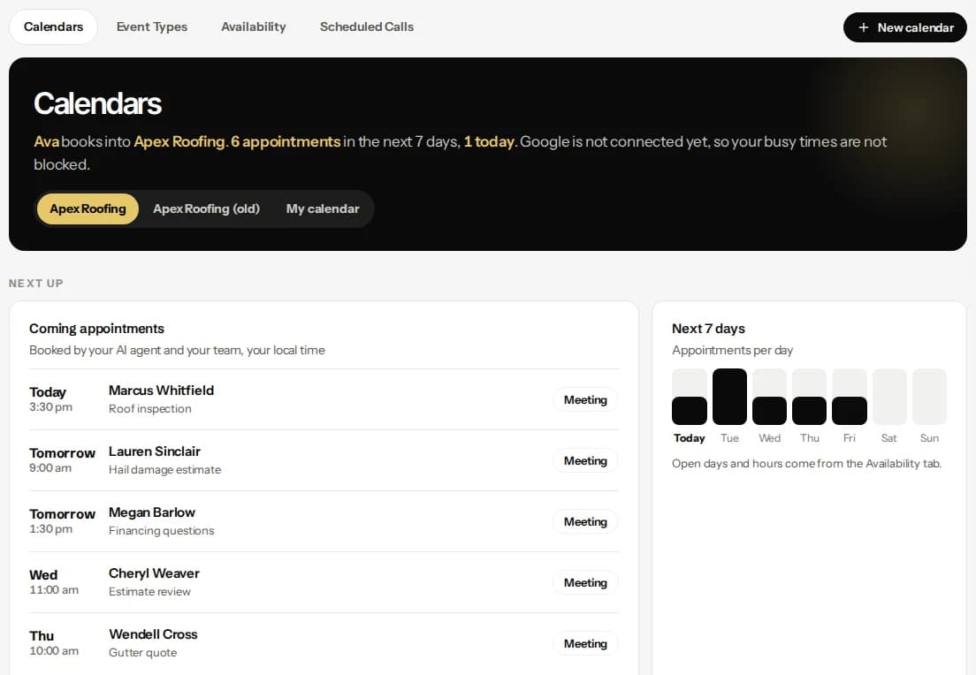Select the Apex Roofing (old) calendar
Image resolution: width=976 pixels, height=675 pixels.
tap(206, 209)
